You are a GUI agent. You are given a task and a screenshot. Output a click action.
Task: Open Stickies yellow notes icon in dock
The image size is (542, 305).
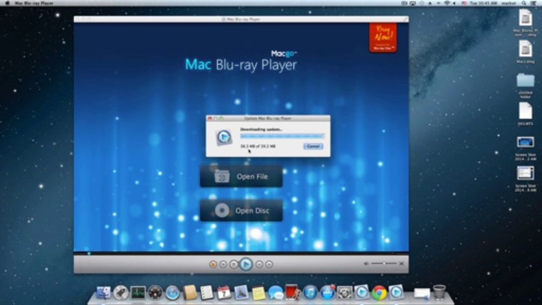(258, 293)
